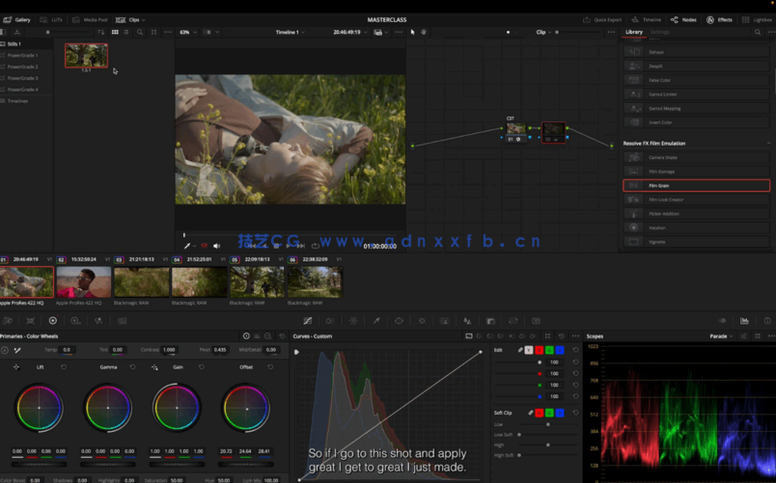
Task: Open the Information palette icon
Action: (767, 321)
